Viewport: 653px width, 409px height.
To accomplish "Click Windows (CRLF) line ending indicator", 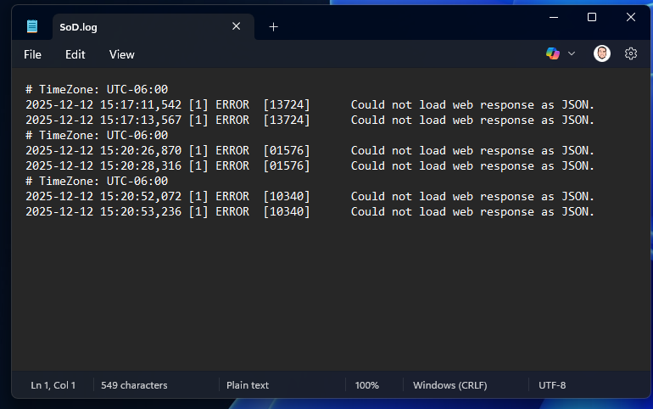I will point(449,385).
